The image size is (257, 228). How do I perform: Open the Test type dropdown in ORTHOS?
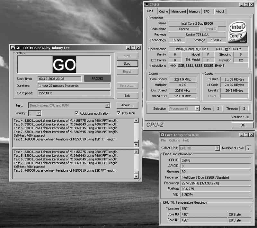(108, 105)
